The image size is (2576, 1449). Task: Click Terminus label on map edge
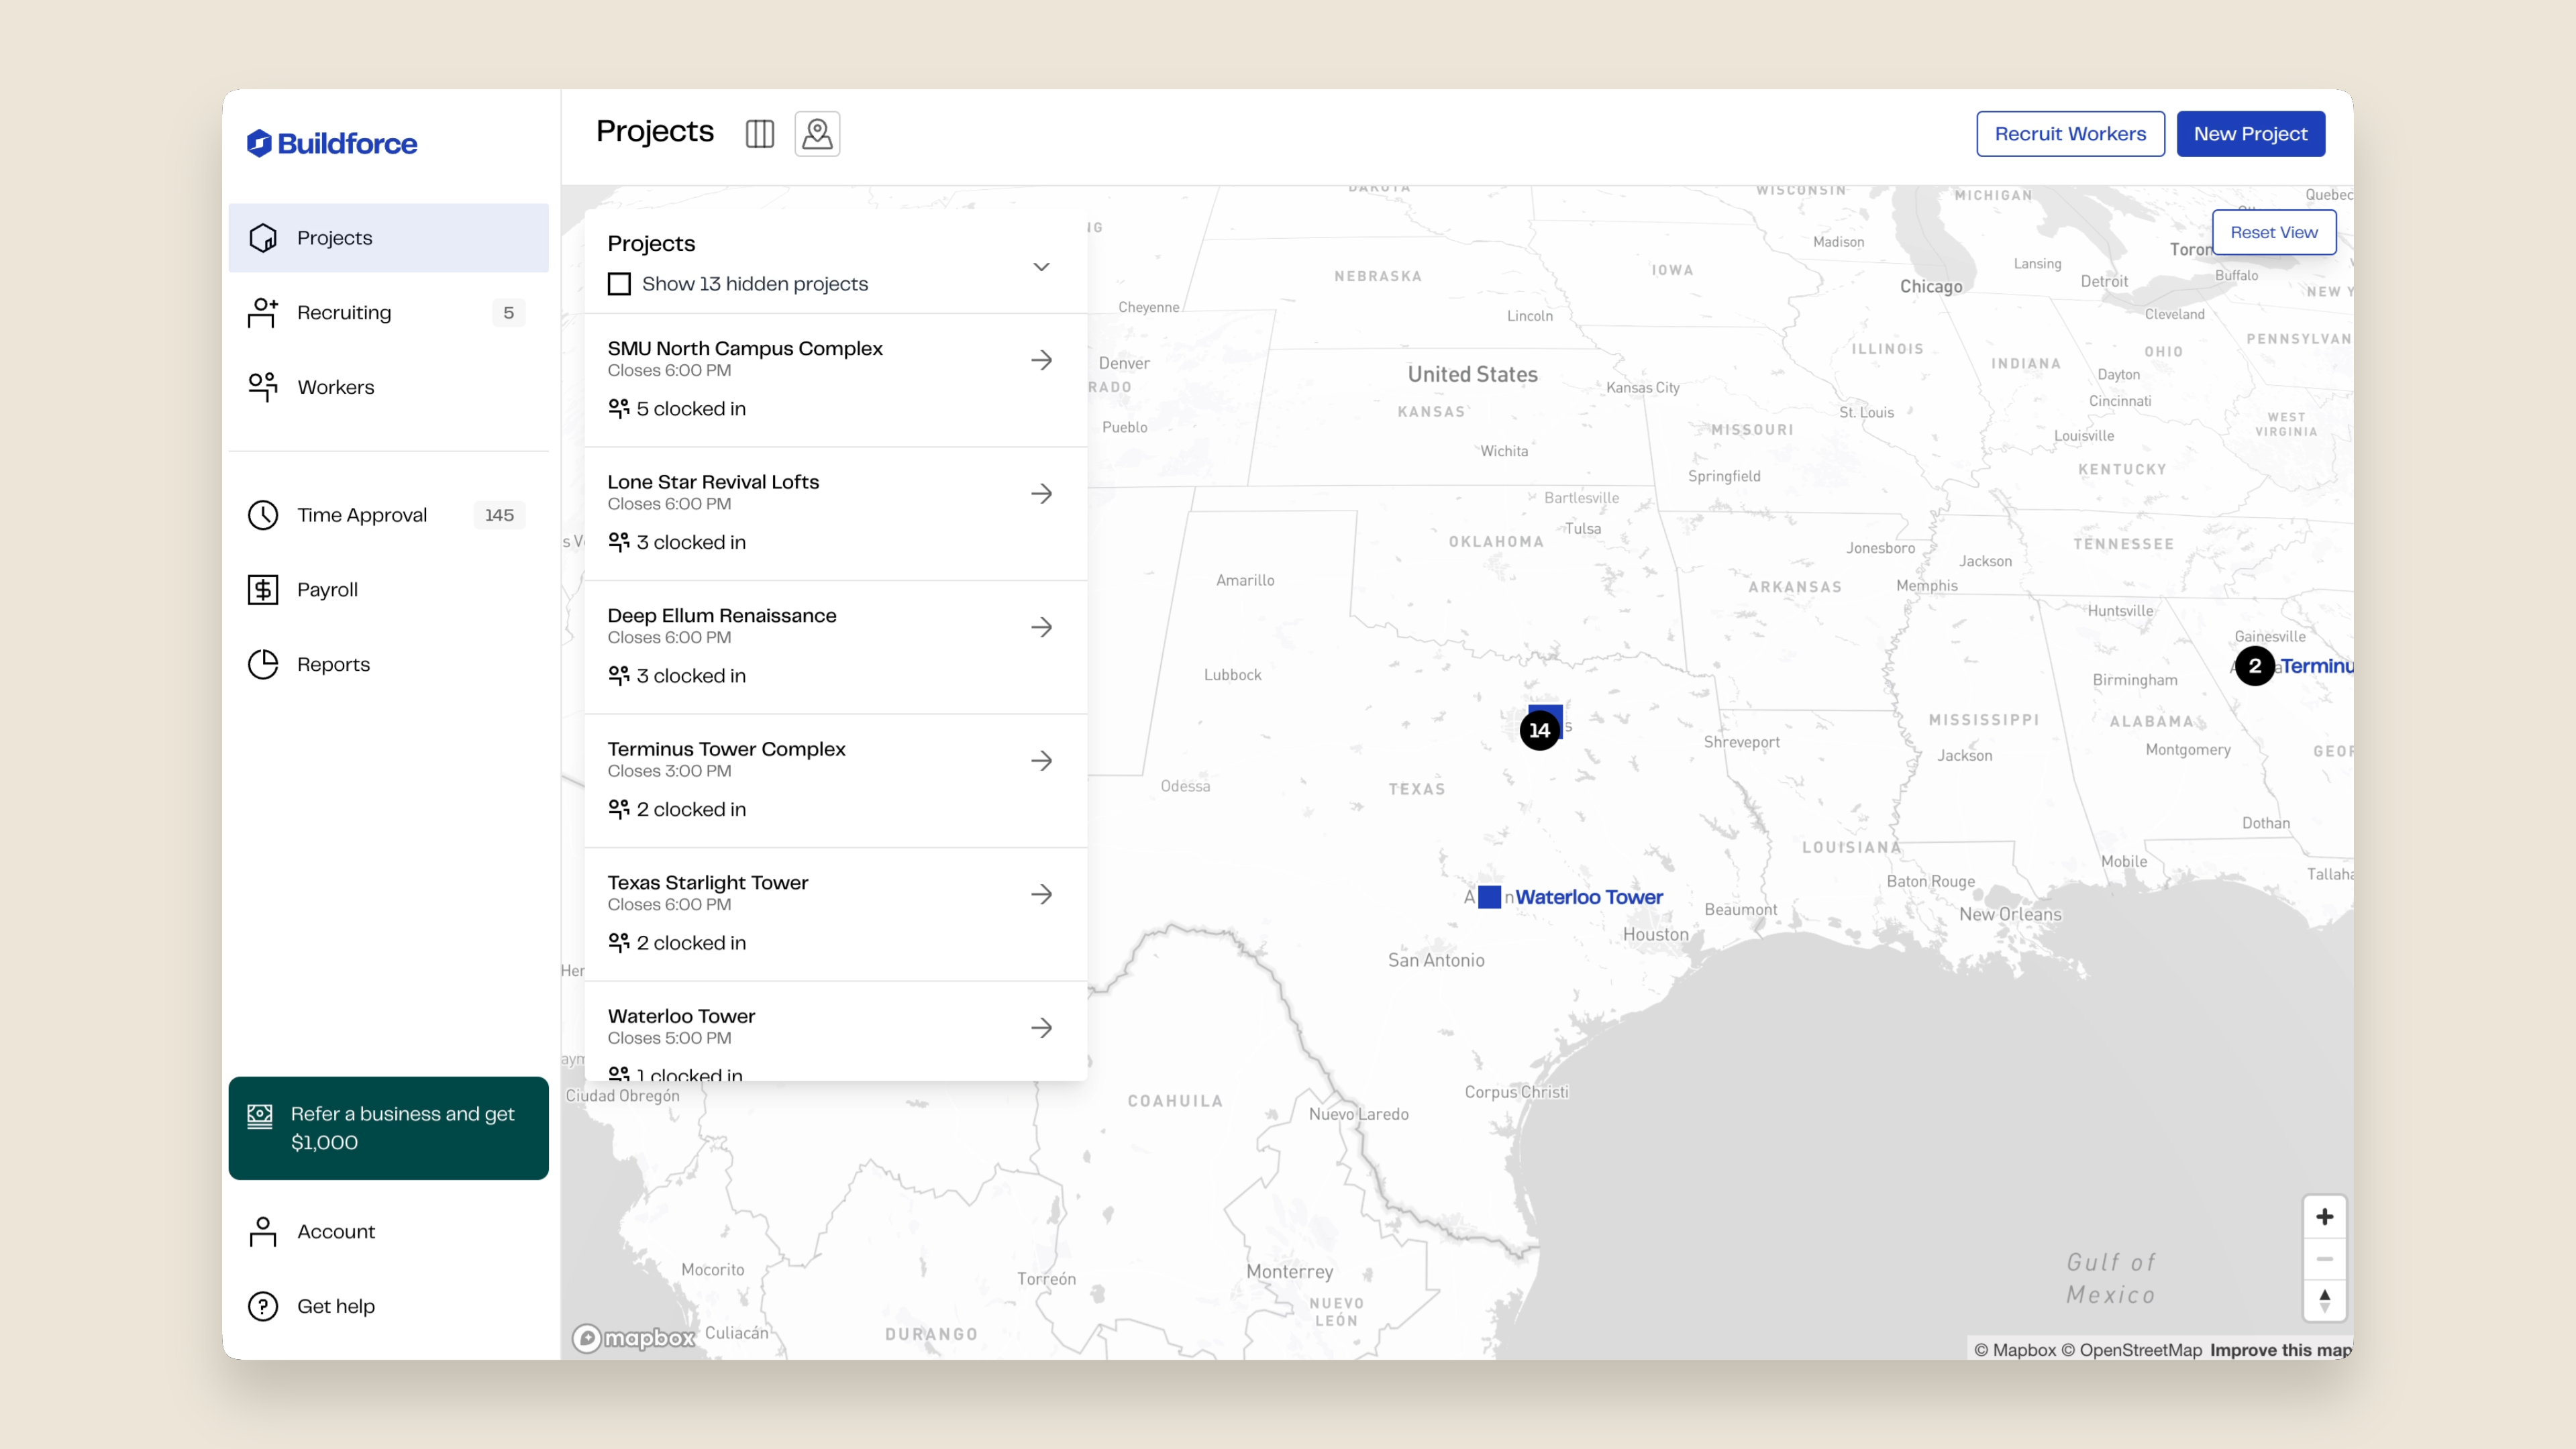tap(2317, 666)
